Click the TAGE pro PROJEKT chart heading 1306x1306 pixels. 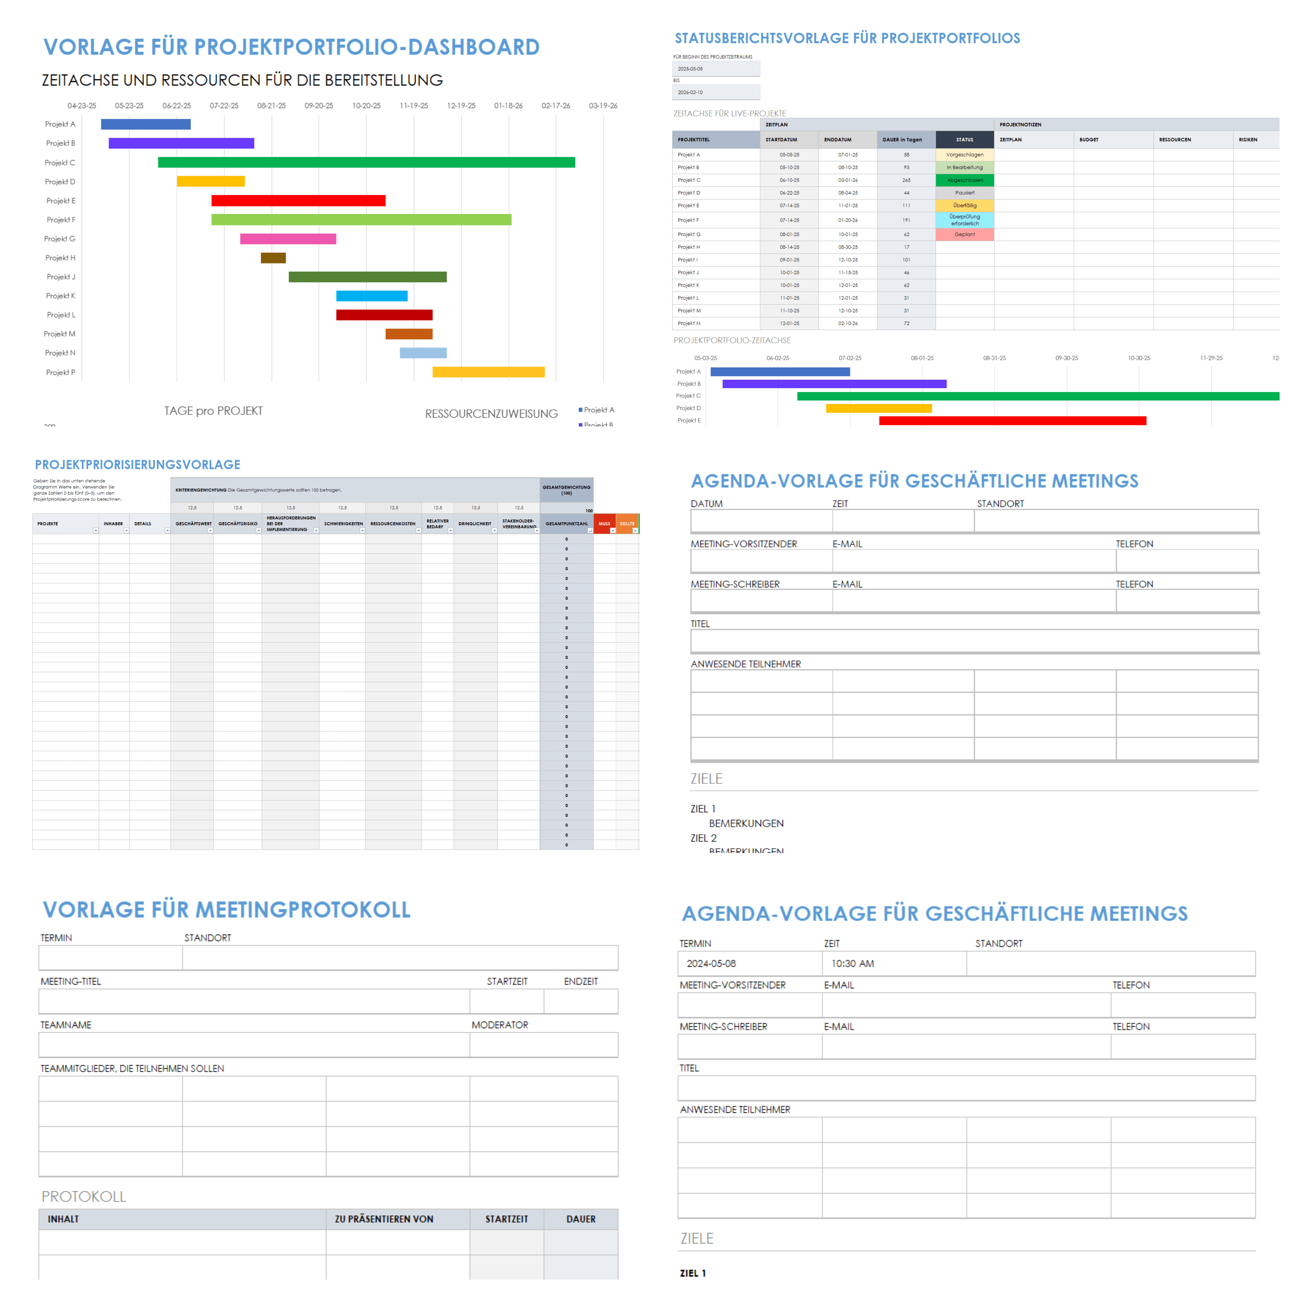(214, 411)
